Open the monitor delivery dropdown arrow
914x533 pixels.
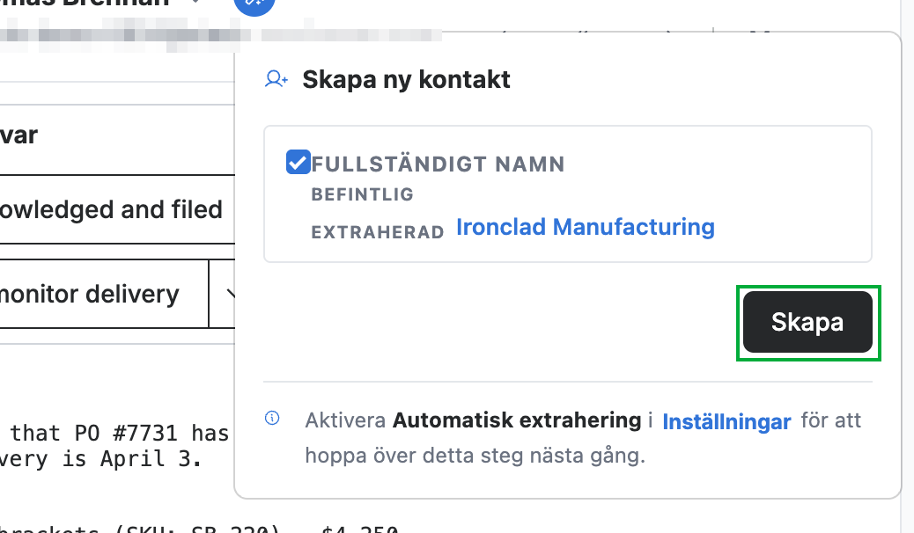pos(229,294)
